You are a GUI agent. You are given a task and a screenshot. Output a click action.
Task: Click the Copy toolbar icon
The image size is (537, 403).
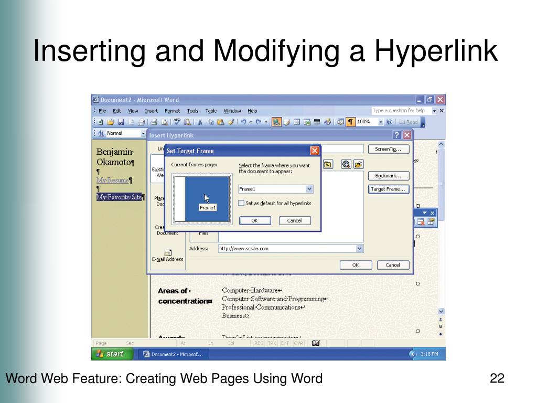point(210,122)
